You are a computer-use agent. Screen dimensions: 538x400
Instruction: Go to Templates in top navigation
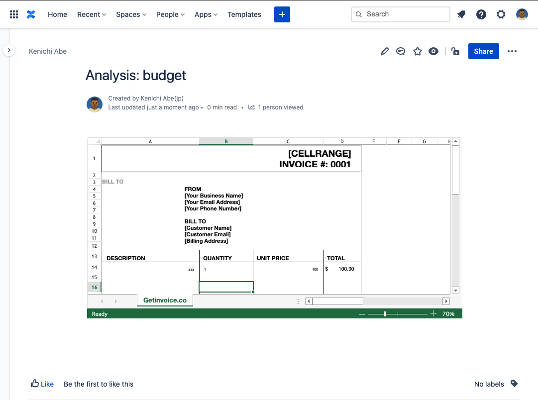[x=244, y=14]
